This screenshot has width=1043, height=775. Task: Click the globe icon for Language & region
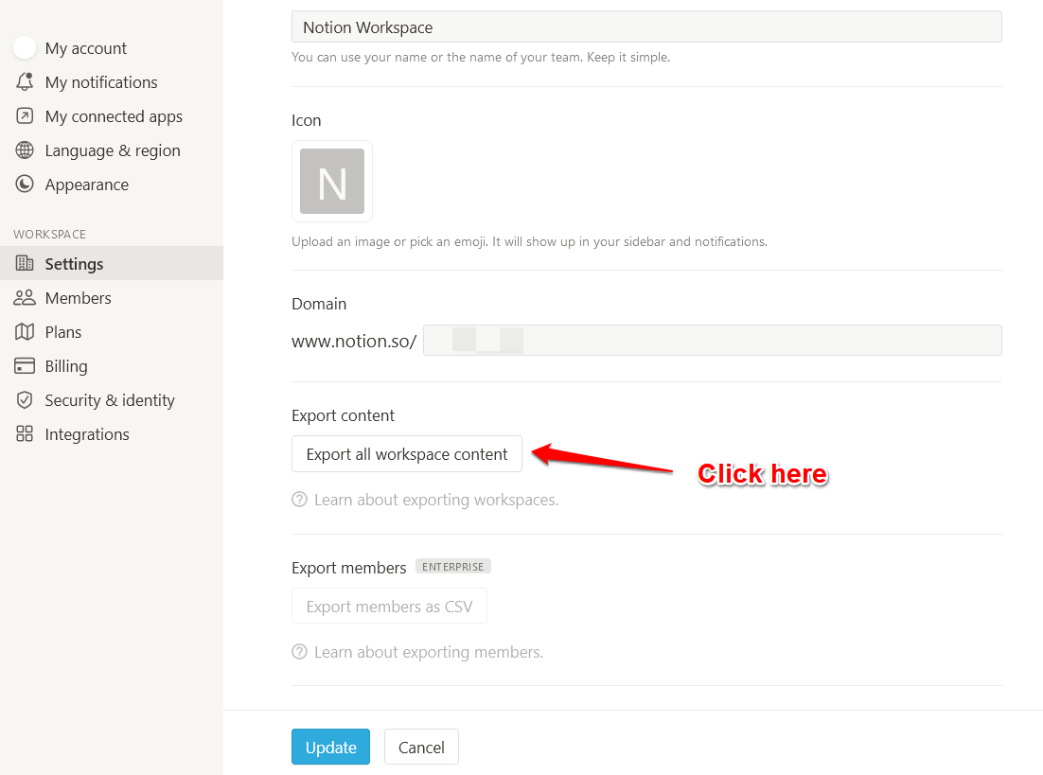tap(25, 150)
